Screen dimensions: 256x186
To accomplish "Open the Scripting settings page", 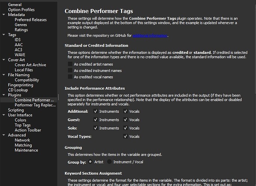I will pos(16,110).
